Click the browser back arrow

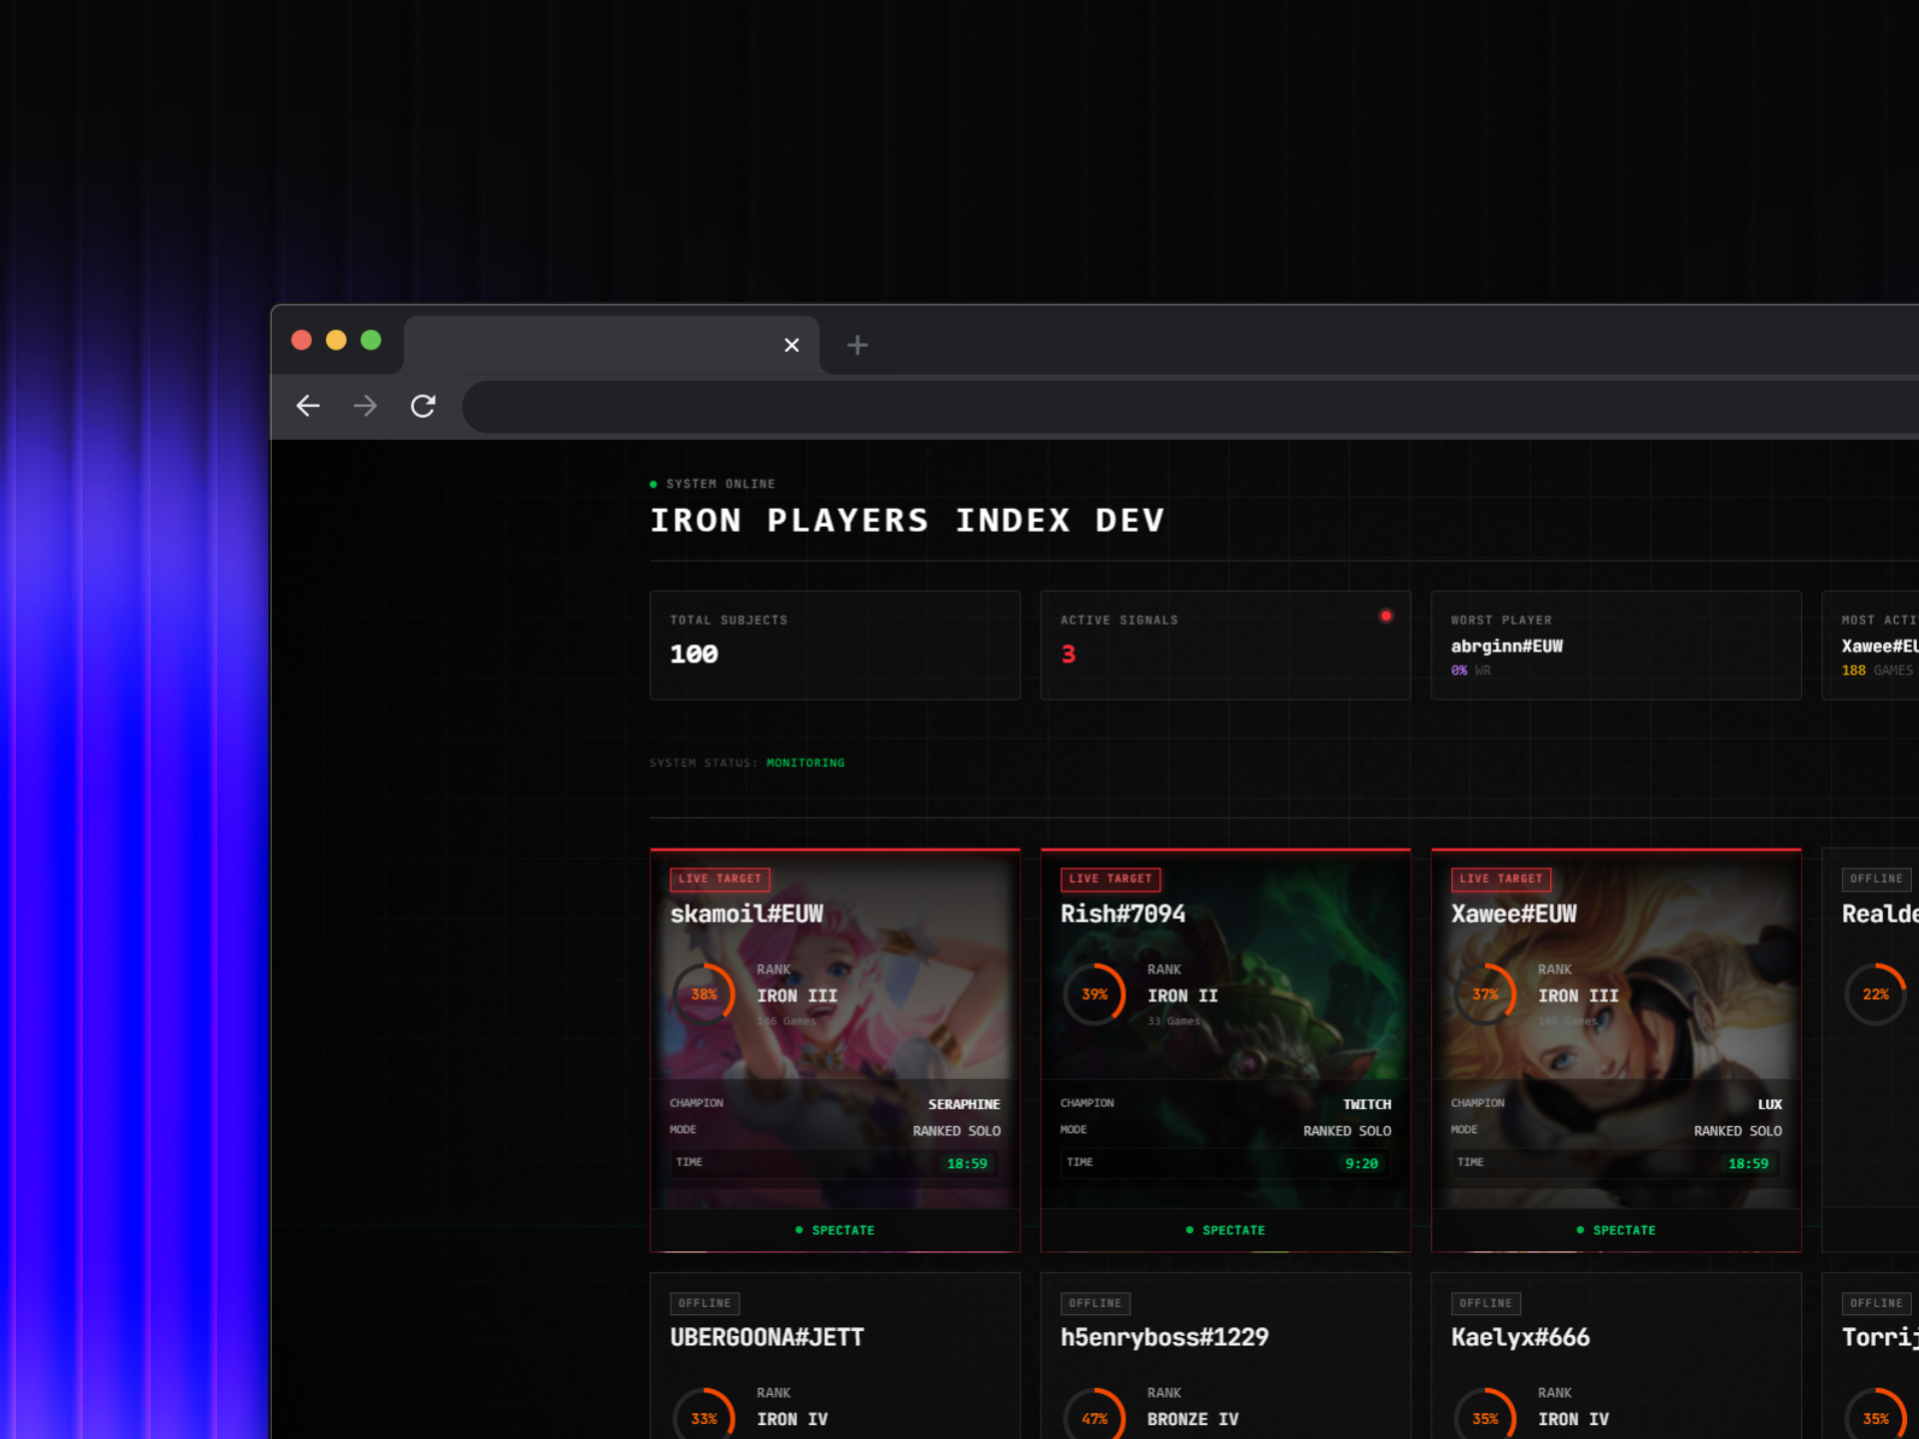[308, 406]
